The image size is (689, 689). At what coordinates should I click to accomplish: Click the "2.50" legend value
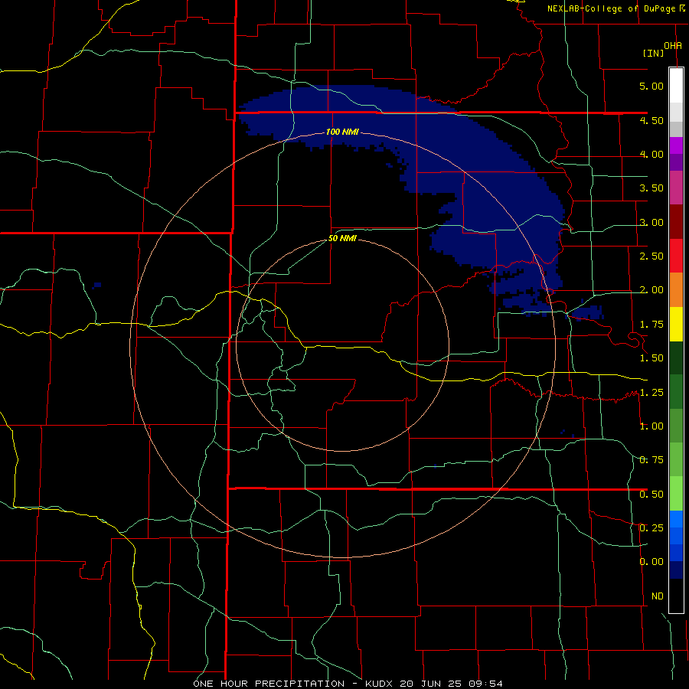point(651,256)
